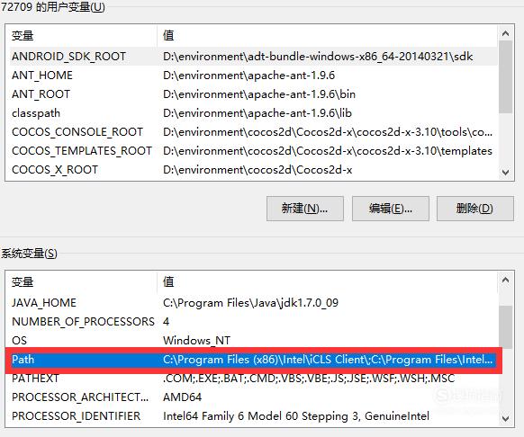Click the system variables scroll up arrow

(x=506, y=280)
